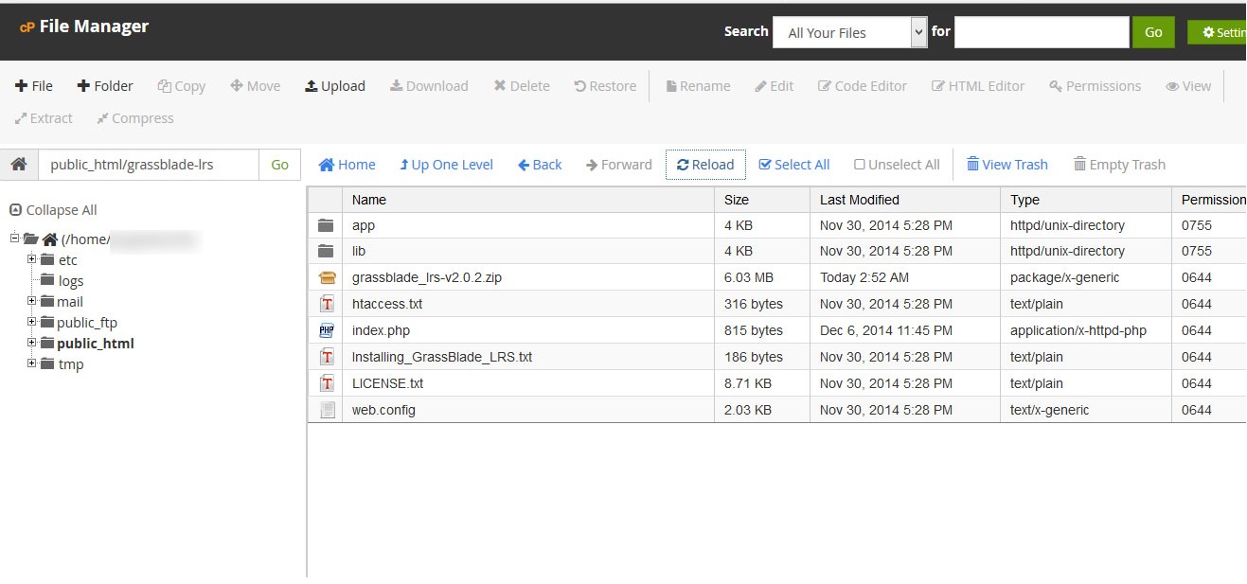Open the All Your Files search dropdown
Viewport: 1247px width, 584px height.
849,32
